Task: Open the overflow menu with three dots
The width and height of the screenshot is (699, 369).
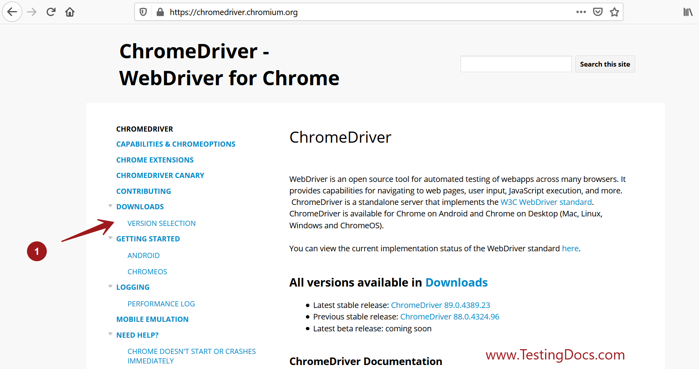Action: [581, 12]
